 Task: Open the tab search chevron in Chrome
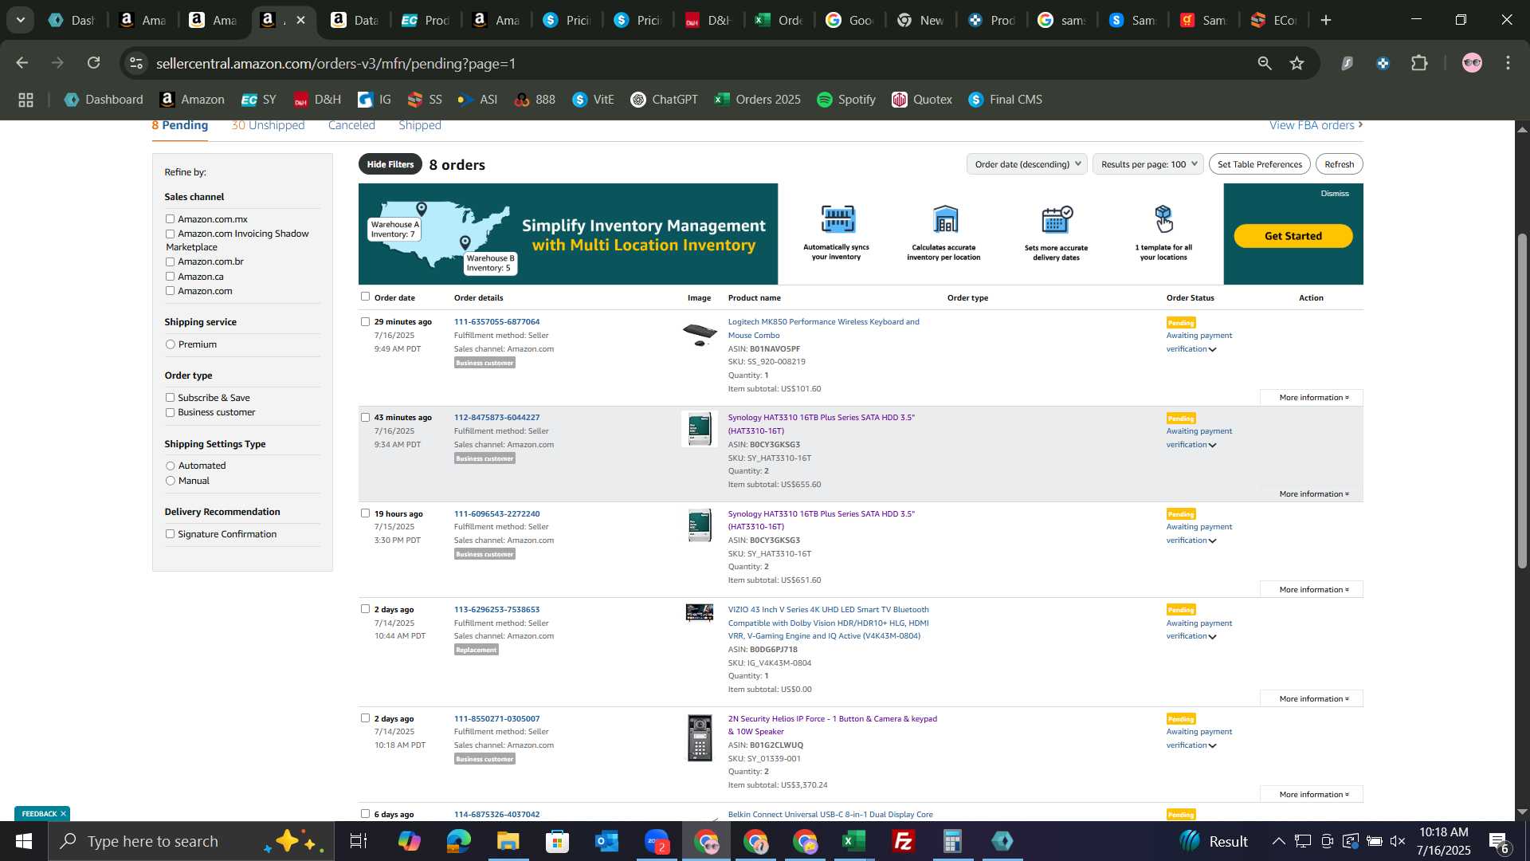(x=21, y=20)
